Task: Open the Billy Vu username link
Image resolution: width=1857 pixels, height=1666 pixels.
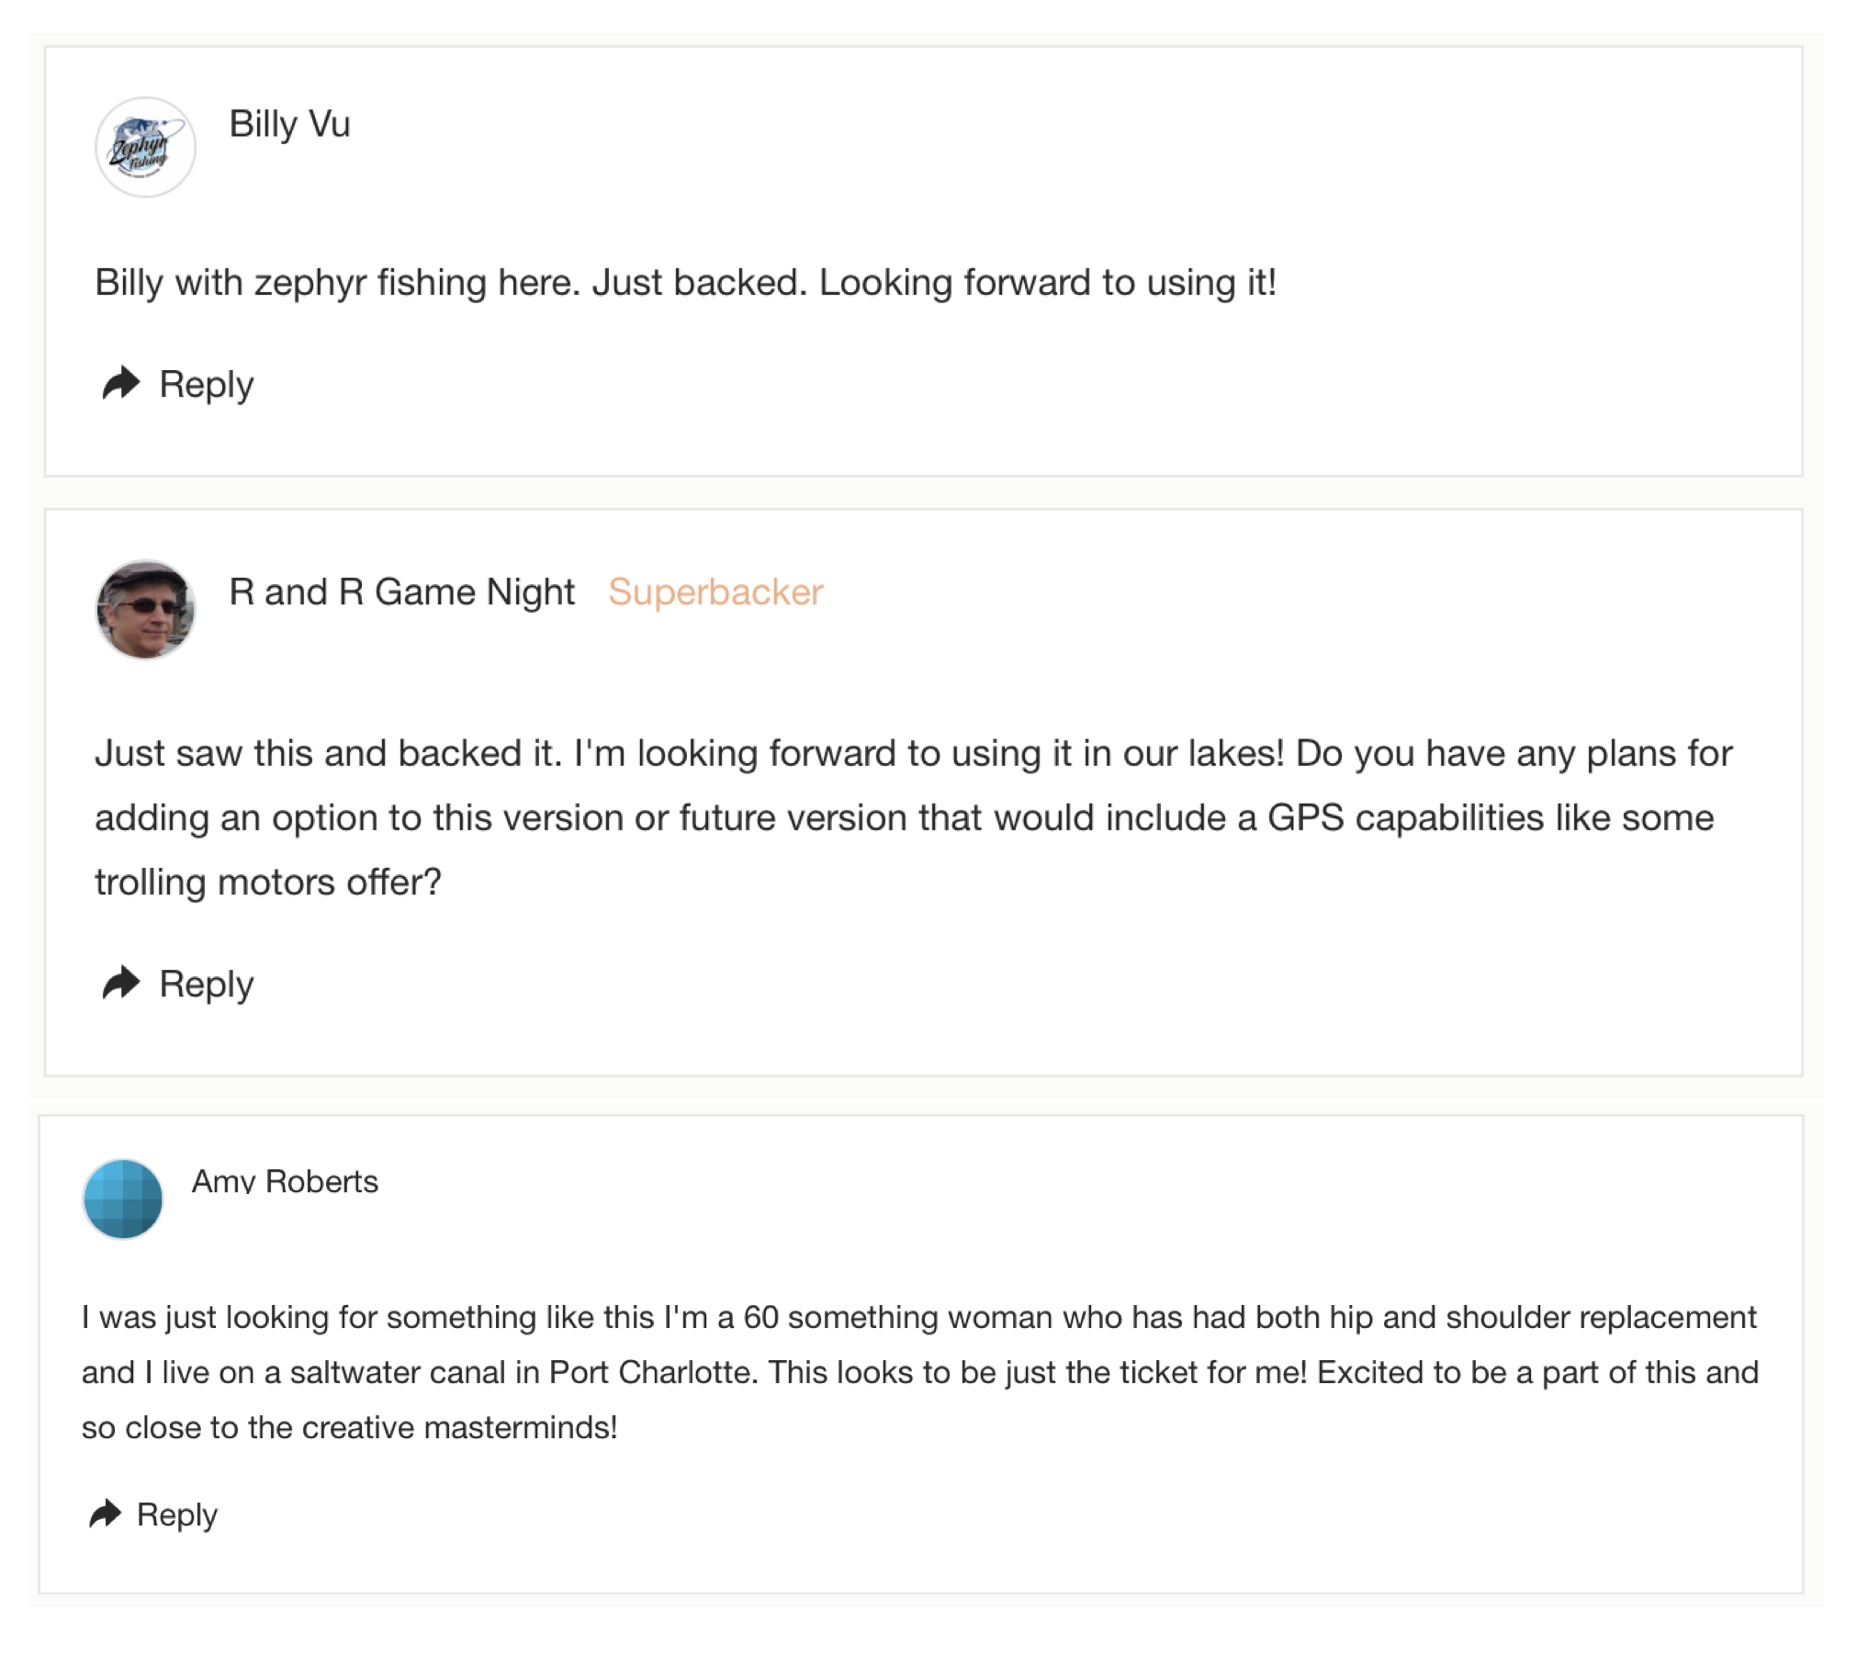Action: click(289, 124)
